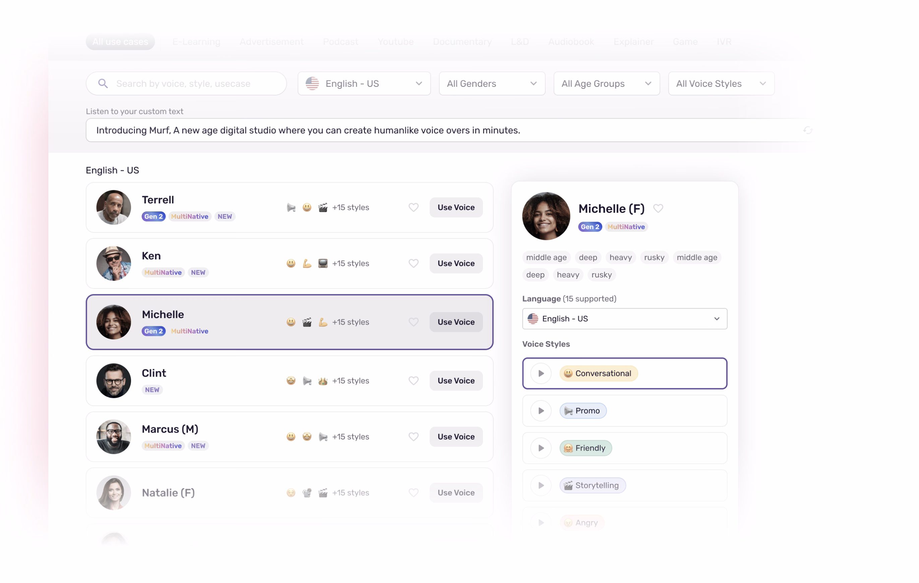Click the voice search input field
The height and width of the screenshot is (583, 919).
point(191,83)
